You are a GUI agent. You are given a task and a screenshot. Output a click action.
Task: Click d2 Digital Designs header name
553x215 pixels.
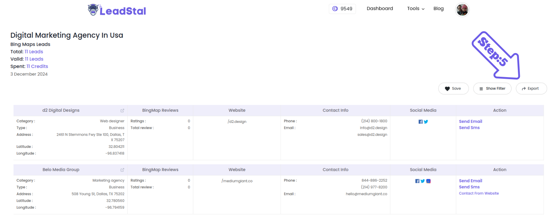(x=61, y=111)
